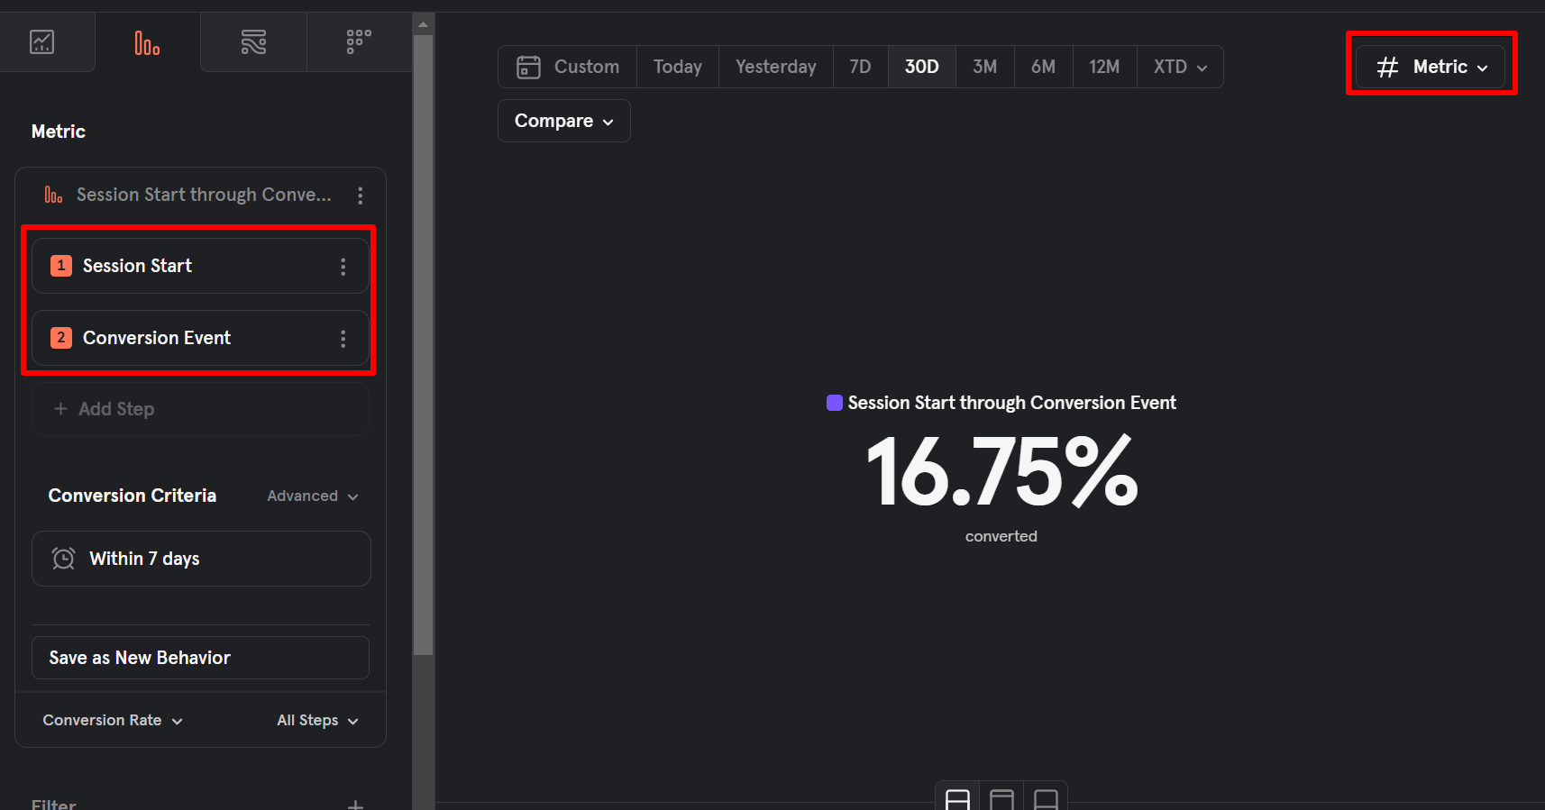The image size is (1545, 810).
Task: Open the All Steps dropdown
Action: point(317,721)
